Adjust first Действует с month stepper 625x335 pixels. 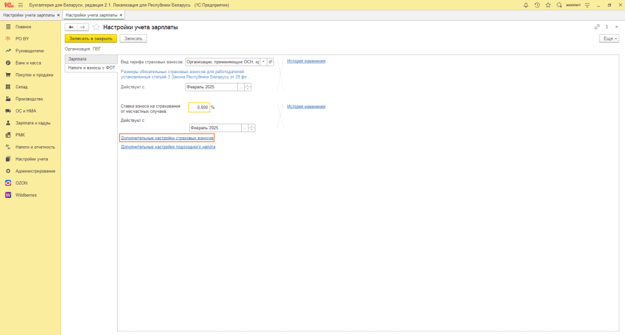click(248, 86)
